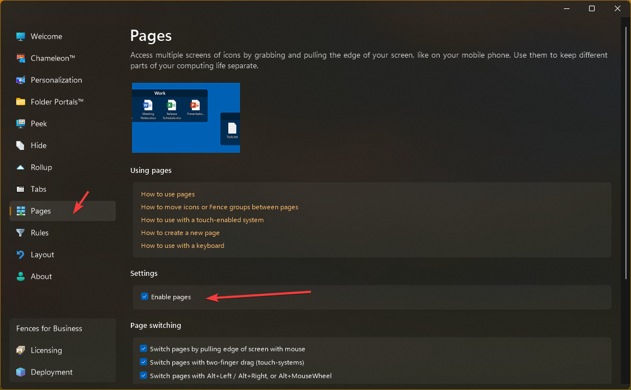Open 'How to use pages' link
Screen dimensions: 631x390
click(168, 194)
